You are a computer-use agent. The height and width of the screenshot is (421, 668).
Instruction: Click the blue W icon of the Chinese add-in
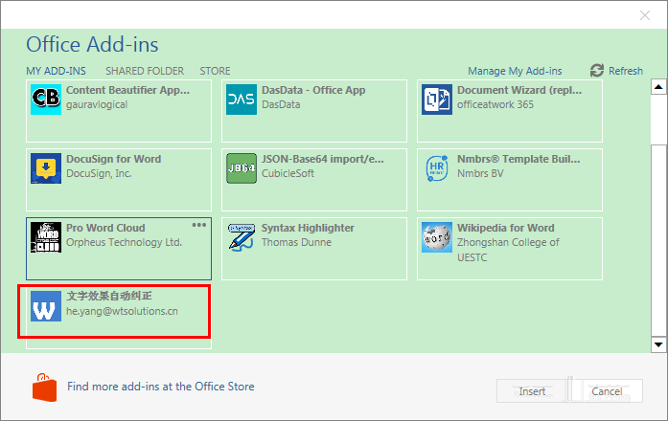pos(46,306)
